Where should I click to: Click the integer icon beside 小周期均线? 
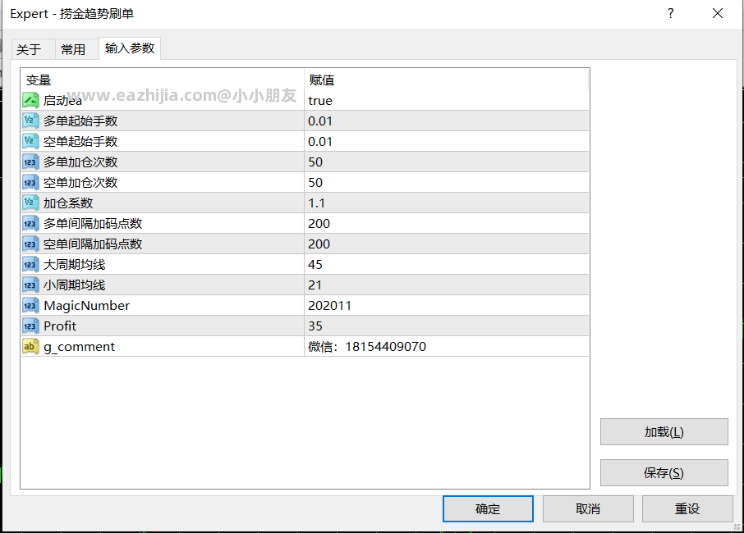coord(30,285)
